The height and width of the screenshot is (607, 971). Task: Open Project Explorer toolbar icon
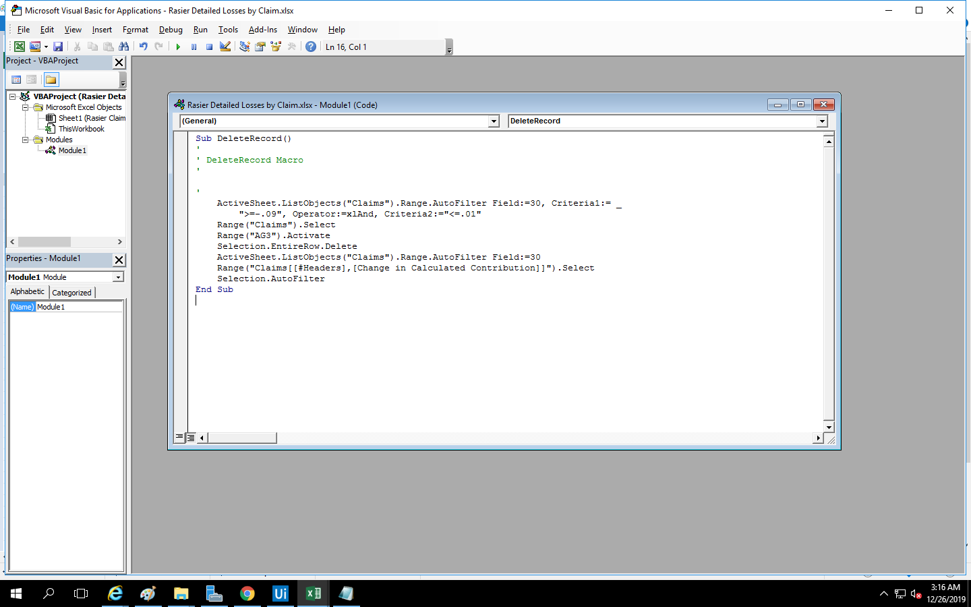244,47
